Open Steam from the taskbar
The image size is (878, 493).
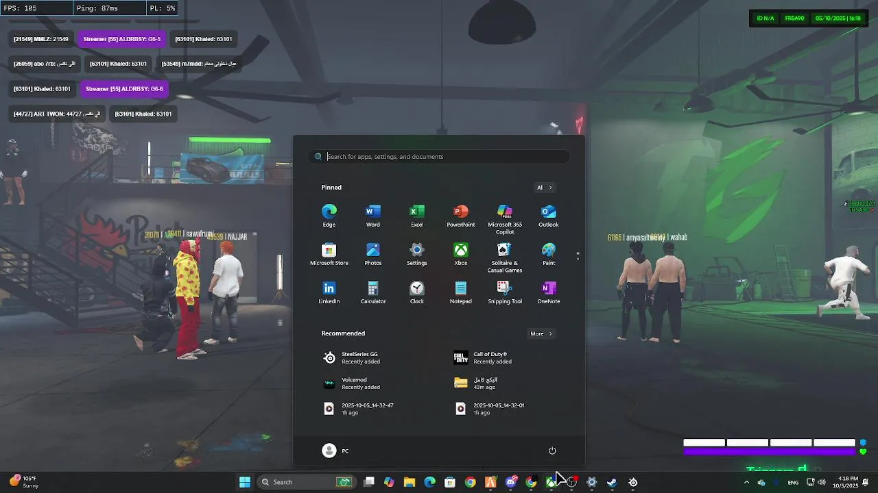(612, 482)
